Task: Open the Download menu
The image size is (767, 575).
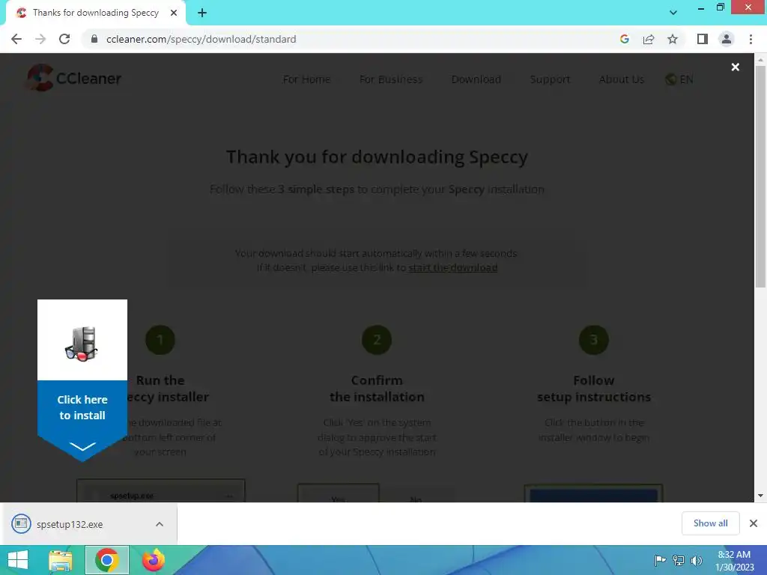Action: coord(476,79)
